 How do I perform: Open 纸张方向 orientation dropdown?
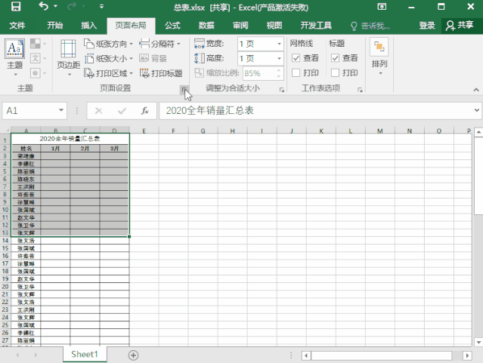point(108,44)
